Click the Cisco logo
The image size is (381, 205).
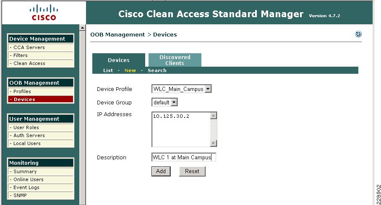click(44, 13)
